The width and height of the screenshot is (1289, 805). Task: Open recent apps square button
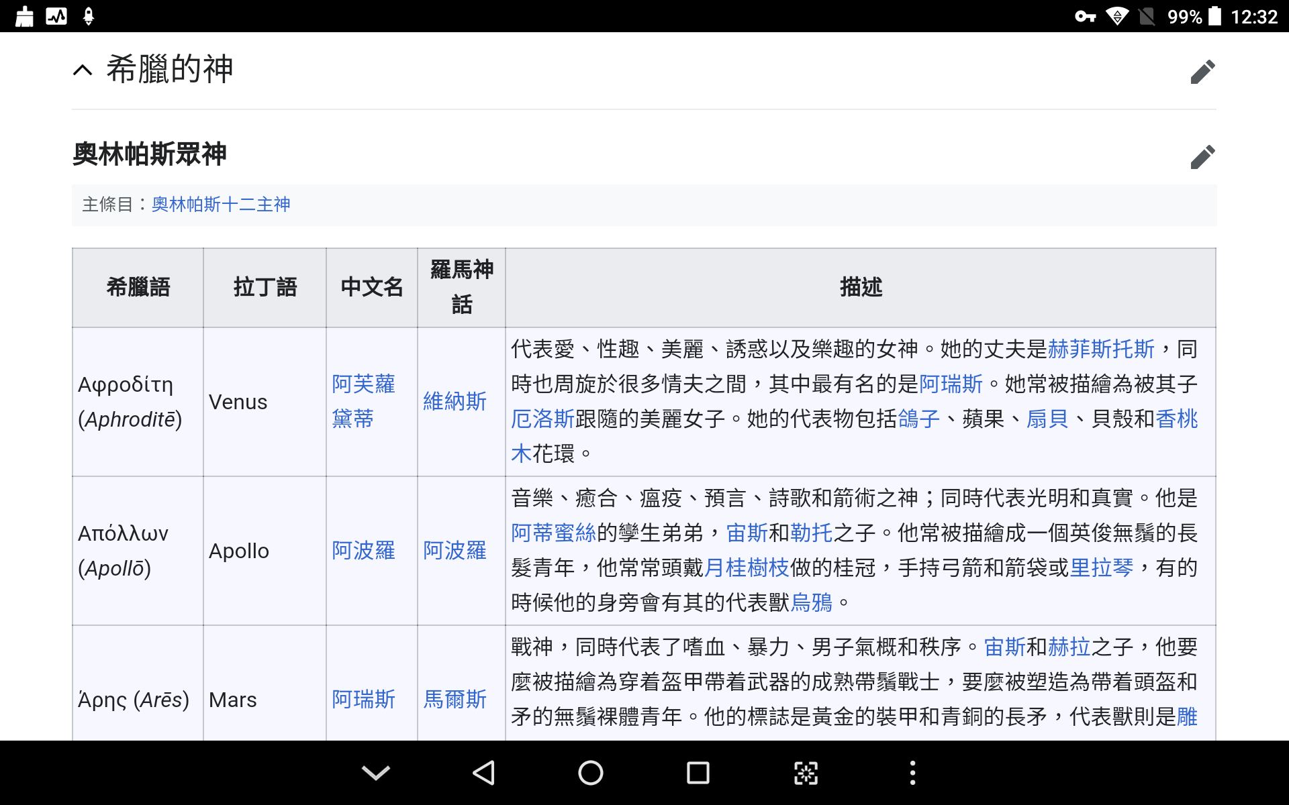point(698,773)
